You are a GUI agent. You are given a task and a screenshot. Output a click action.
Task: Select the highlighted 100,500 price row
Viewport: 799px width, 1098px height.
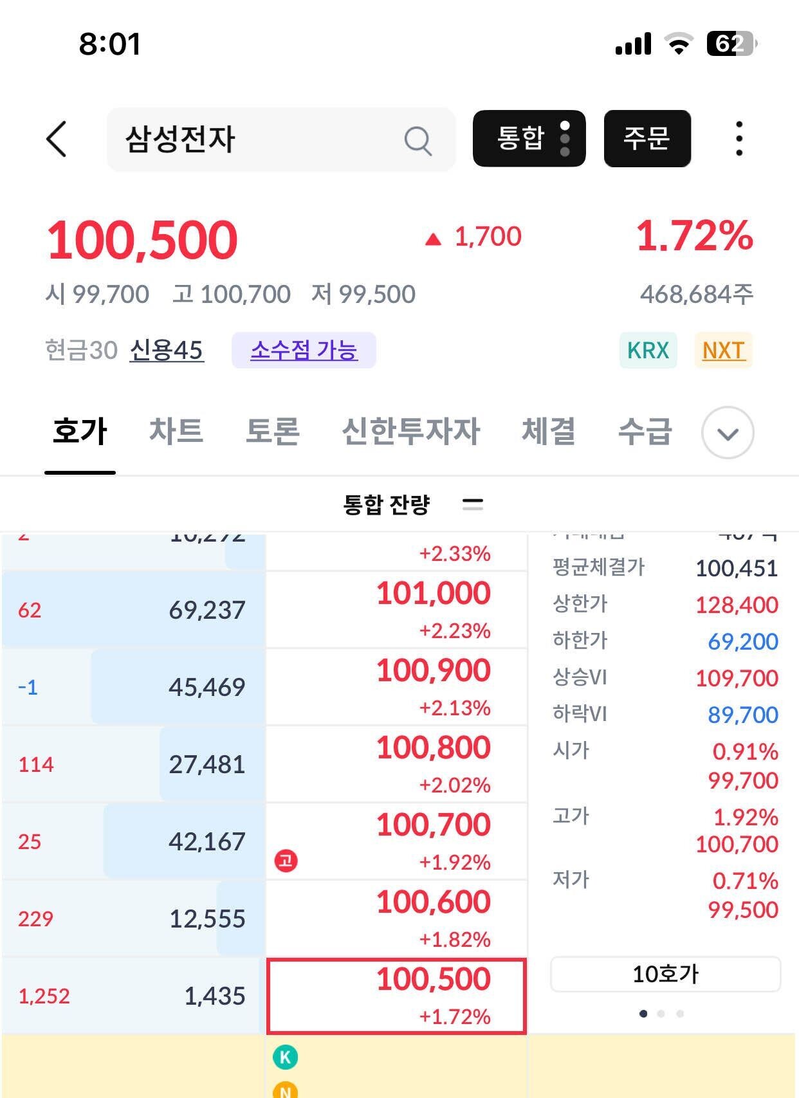point(397,996)
